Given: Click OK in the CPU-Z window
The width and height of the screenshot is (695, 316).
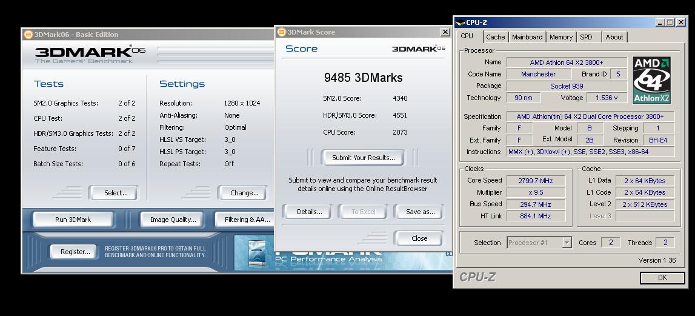Looking at the screenshot, I should [x=662, y=278].
